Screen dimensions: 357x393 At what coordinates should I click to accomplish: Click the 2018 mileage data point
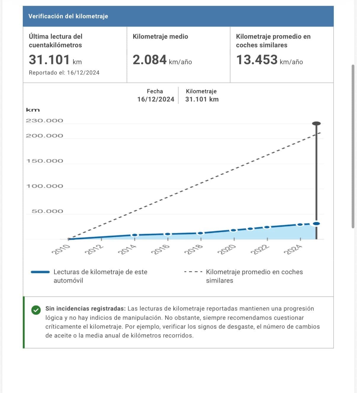(200, 233)
